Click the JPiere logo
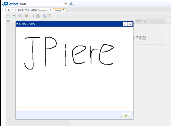 pyautogui.click(x=10, y=4)
